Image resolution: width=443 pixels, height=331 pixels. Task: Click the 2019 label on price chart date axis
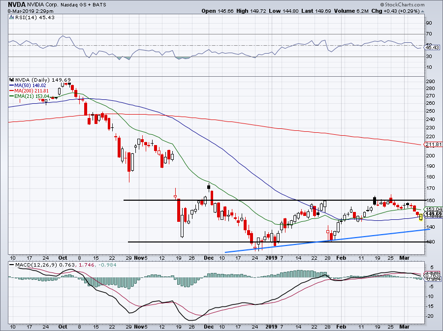[272, 258]
